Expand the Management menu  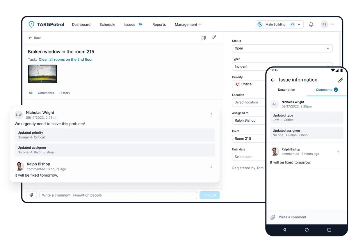point(188,25)
